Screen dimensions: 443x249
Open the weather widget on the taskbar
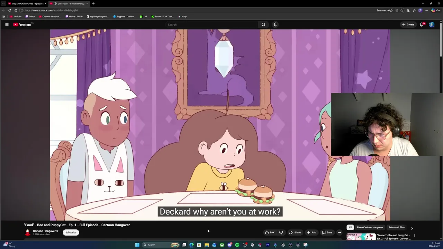9,245
